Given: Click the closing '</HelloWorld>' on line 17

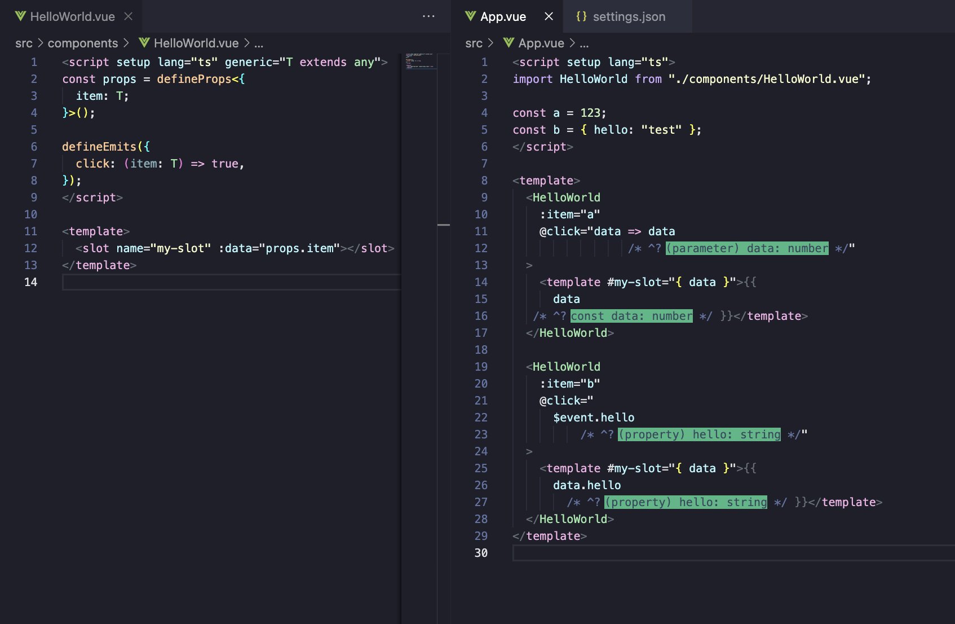Looking at the screenshot, I should pyautogui.click(x=570, y=333).
